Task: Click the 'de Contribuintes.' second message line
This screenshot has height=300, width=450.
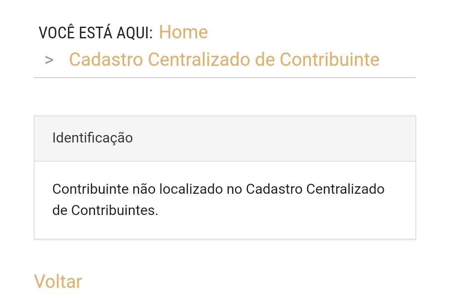Action: click(105, 210)
